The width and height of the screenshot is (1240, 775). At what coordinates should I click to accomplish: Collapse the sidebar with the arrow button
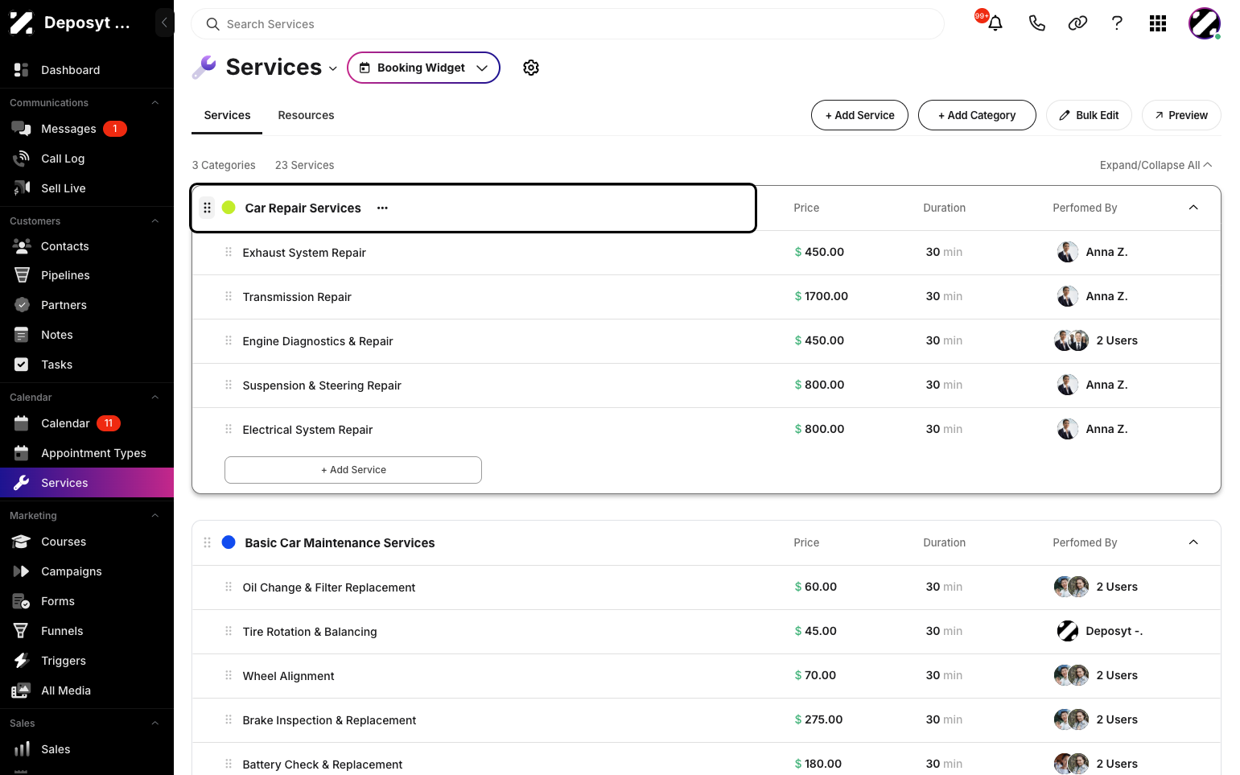click(164, 23)
